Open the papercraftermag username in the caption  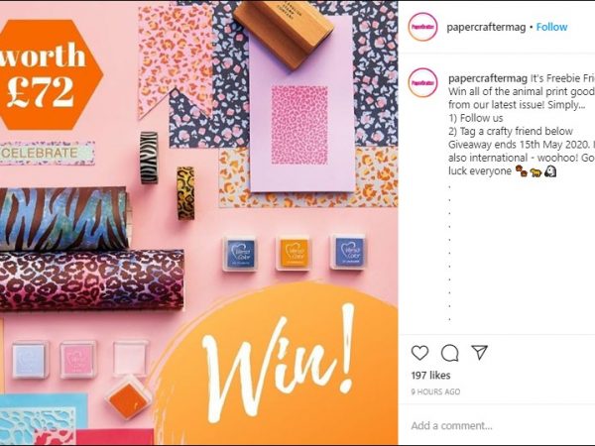coord(488,78)
